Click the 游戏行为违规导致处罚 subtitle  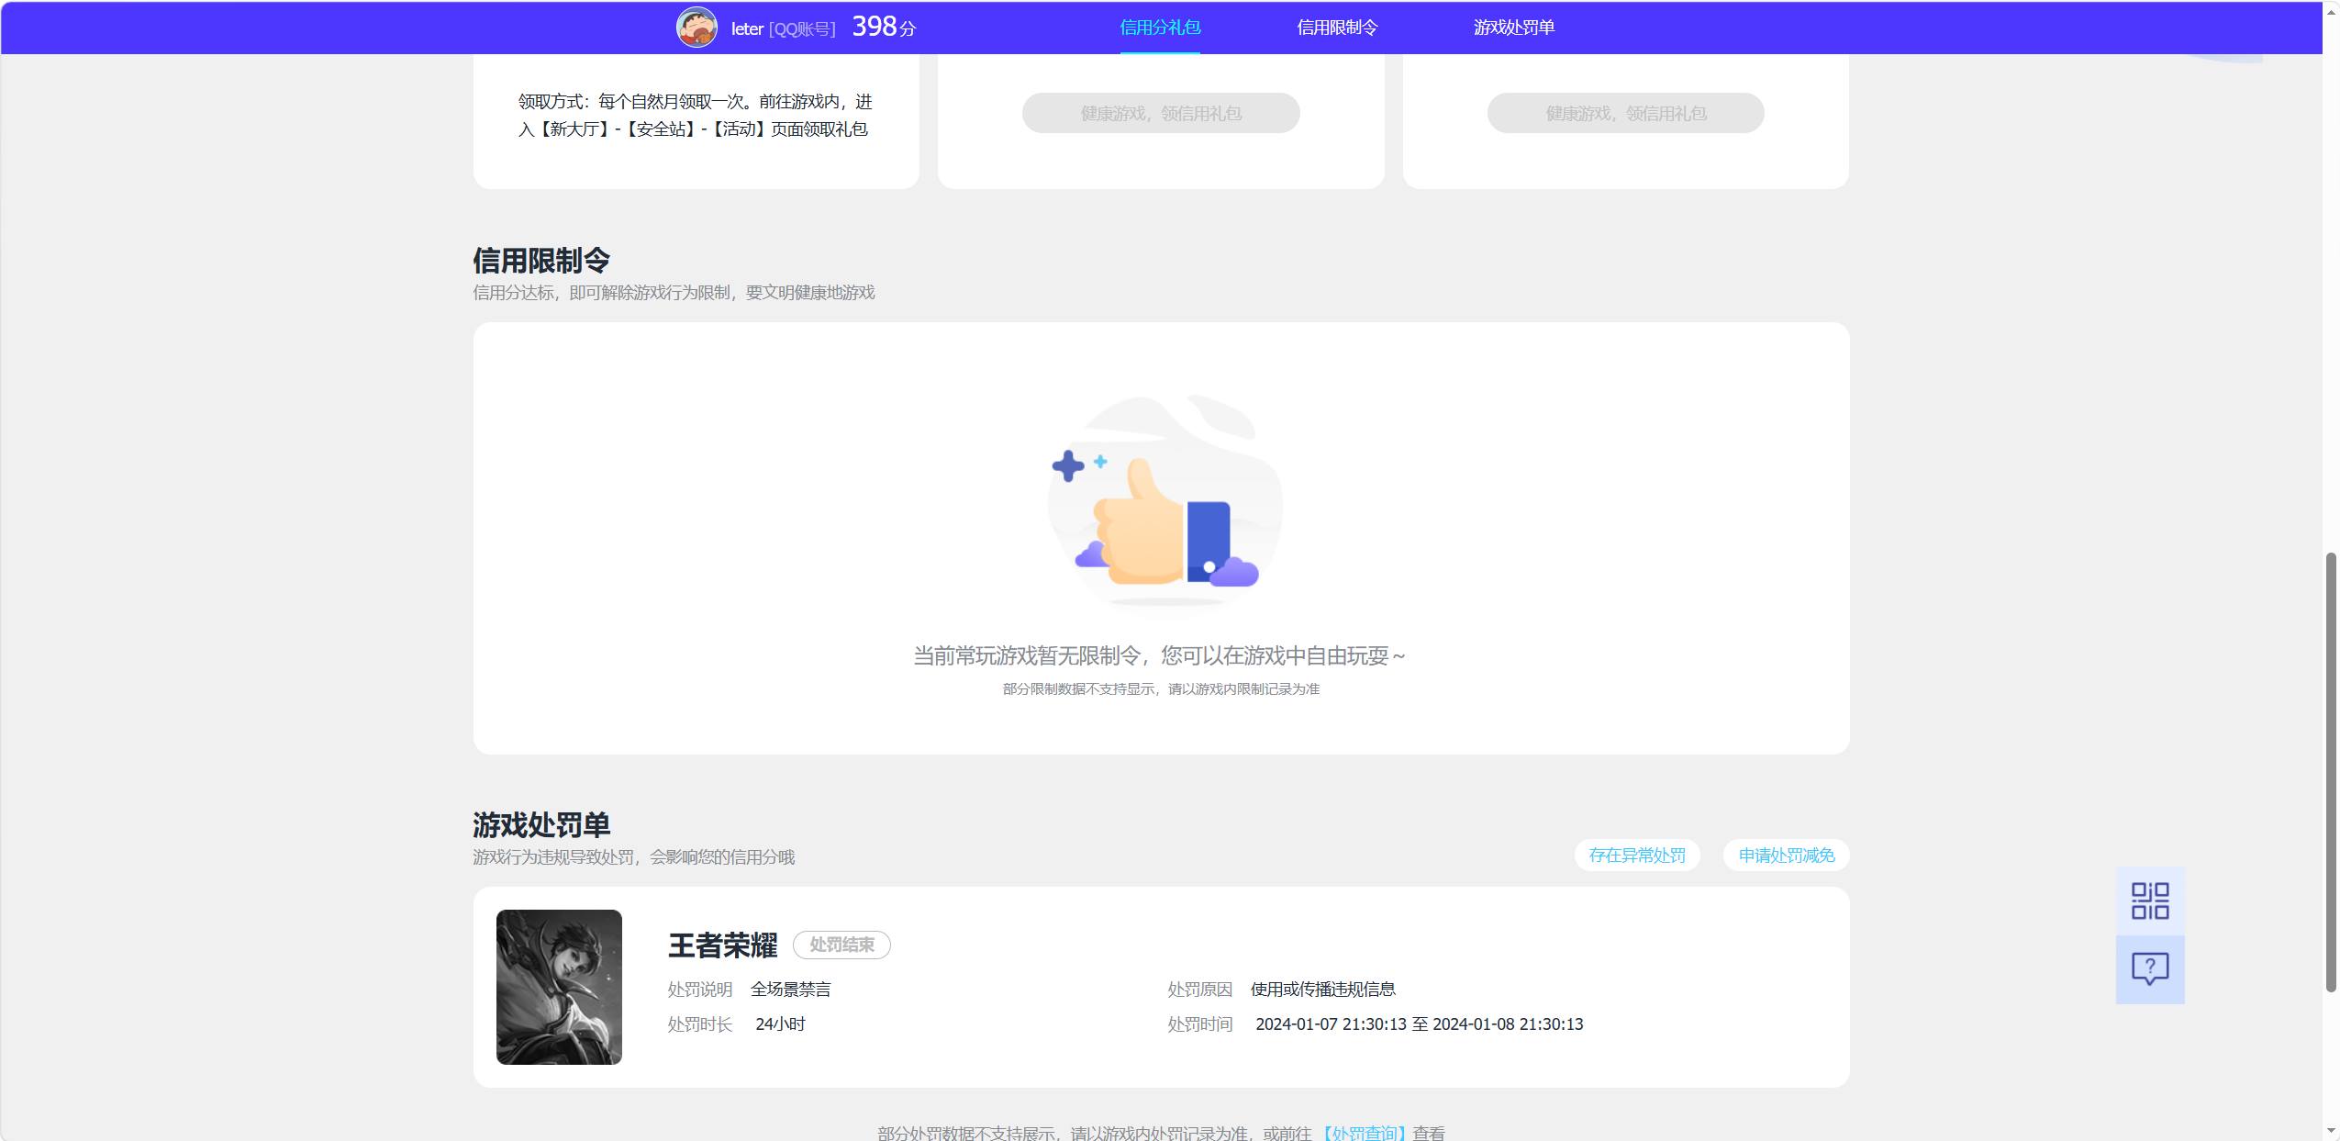pyautogui.click(x=633, y=856)
